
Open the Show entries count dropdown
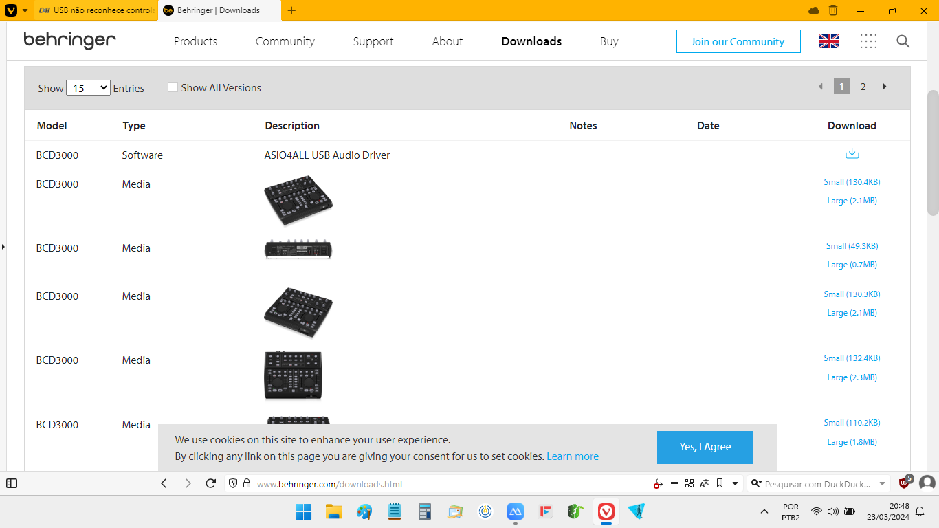[88, 88]
